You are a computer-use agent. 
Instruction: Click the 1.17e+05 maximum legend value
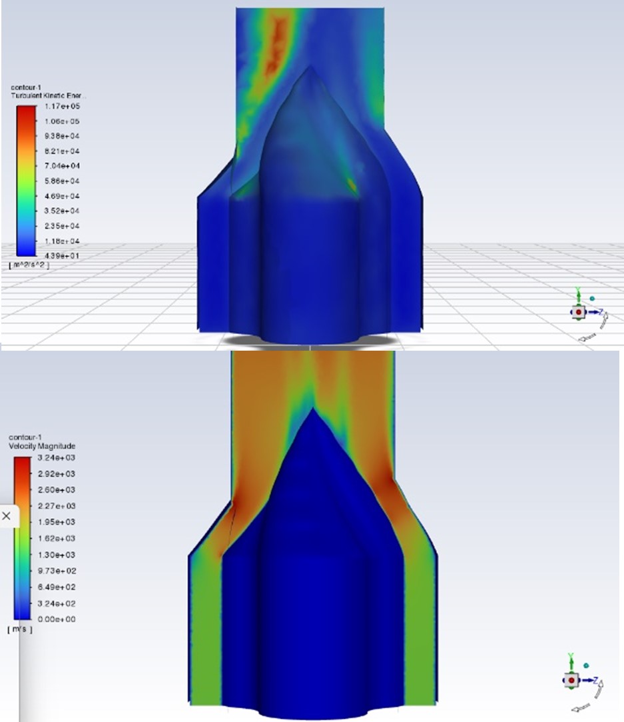tap(67, 107)
